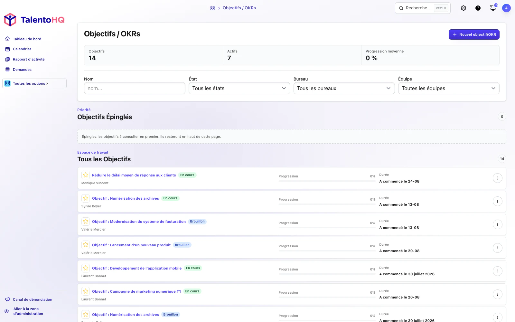Click the Objectifs 14 stat card
Image resolution: width=515 pixels, height=322 pixels.
tap(154, 55)
